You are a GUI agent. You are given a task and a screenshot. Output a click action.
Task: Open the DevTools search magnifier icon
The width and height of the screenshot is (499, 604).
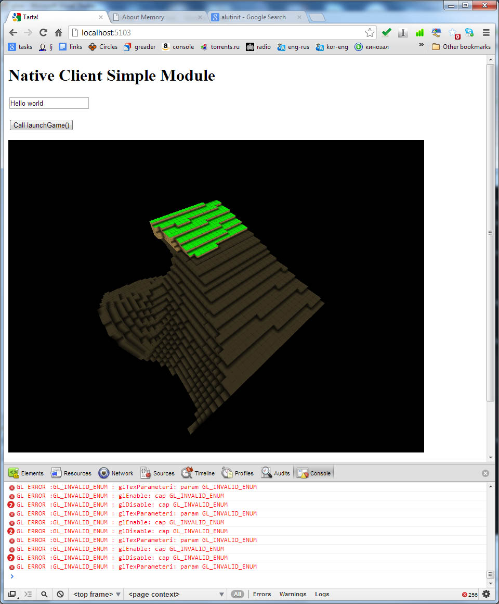(45, 594)
